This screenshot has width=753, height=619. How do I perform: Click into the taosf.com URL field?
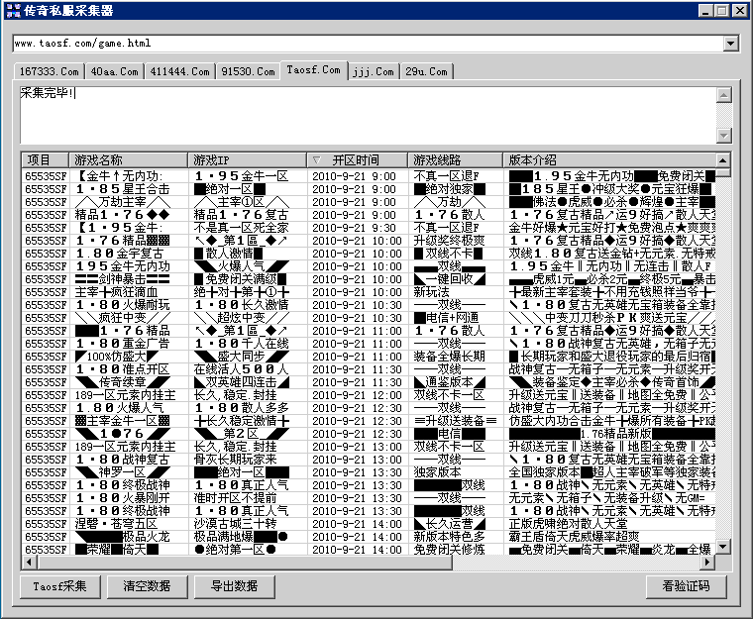click(x=367, y=44)
